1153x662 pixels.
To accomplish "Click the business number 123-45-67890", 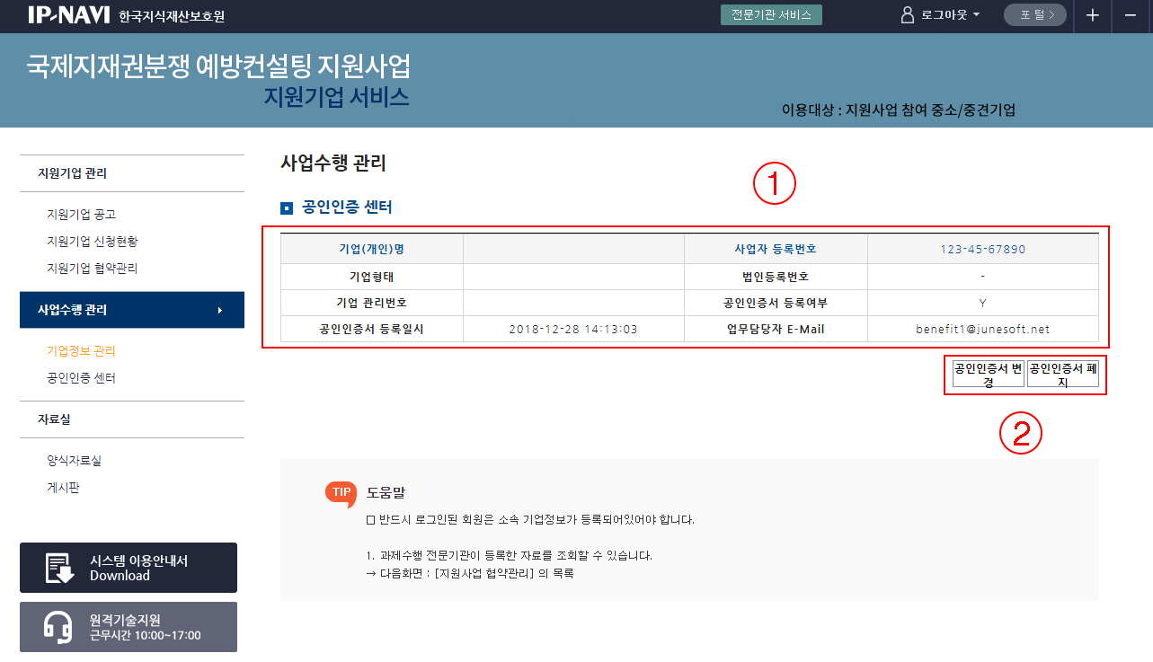I will tap(982, 249).
